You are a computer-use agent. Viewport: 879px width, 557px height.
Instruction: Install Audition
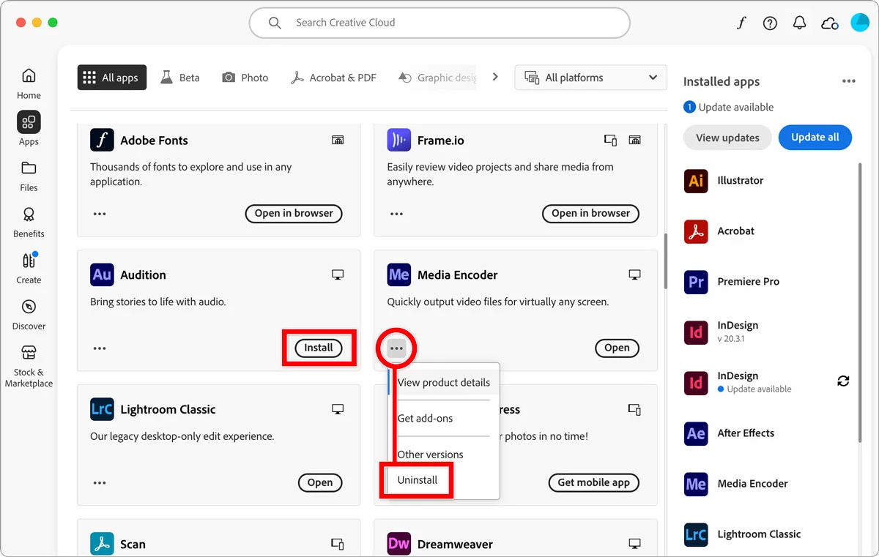(x=319, y=348)
